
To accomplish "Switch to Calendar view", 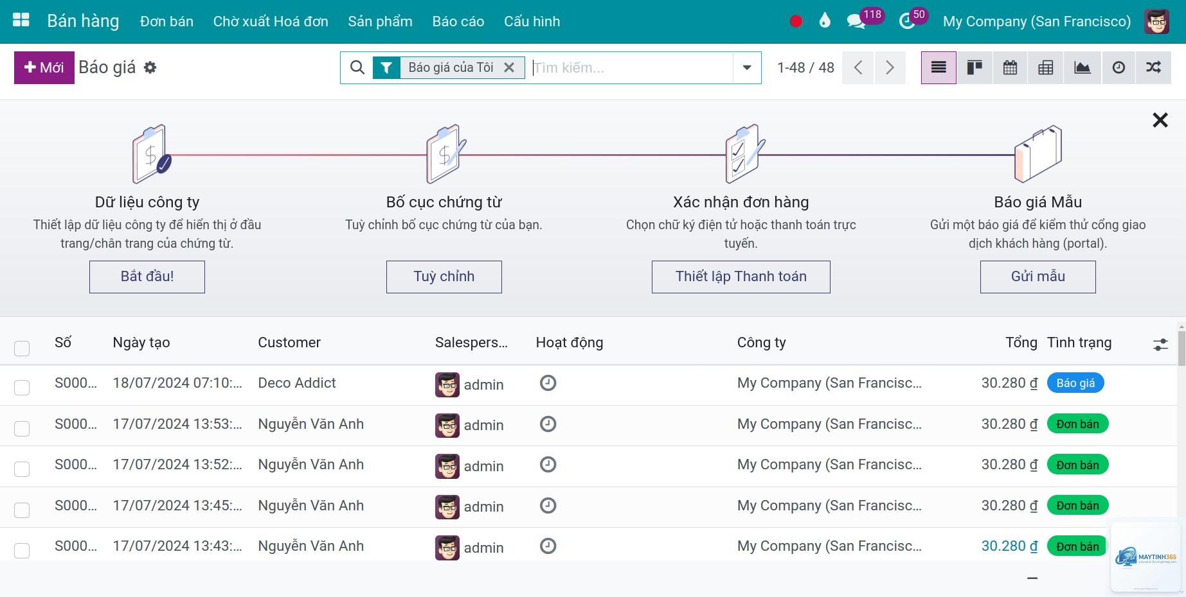I will [x=1010, y=67].
